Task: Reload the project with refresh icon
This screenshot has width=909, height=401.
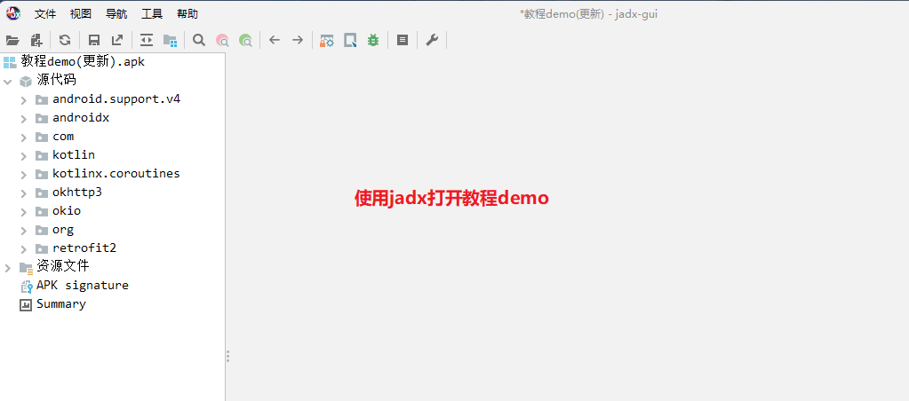Action: [65, 40]
